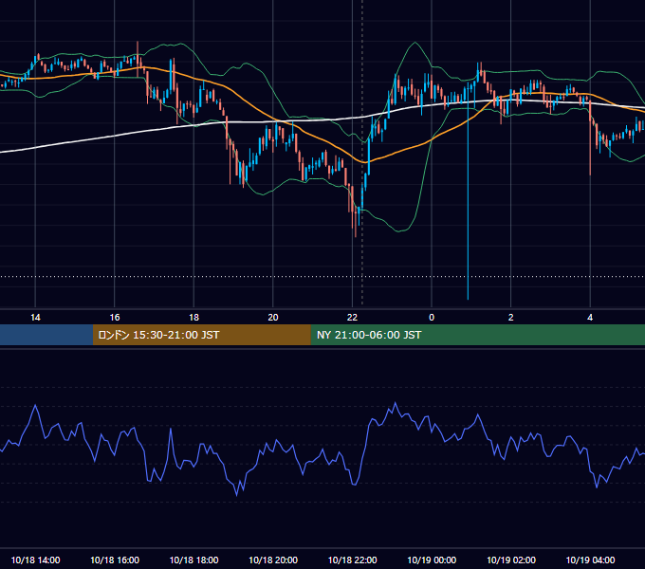The height and width of the screenshot is (569, 645).
Task: Select the 16 hour label on upper axis
Action: coord(115,318)
